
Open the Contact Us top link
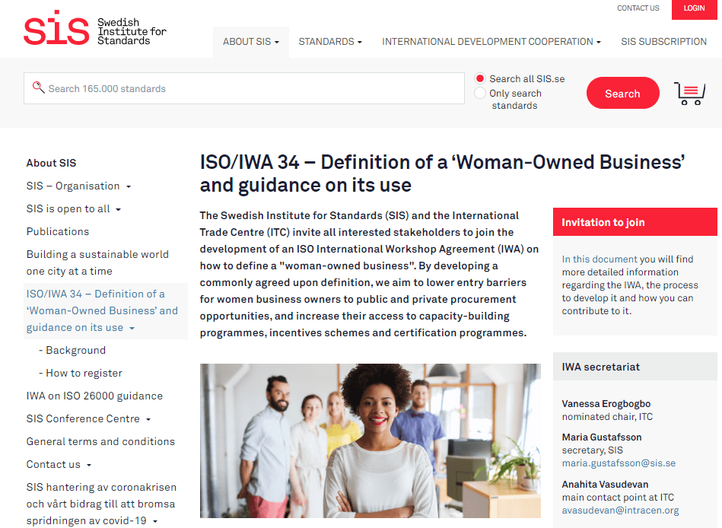tap(638, 8)
